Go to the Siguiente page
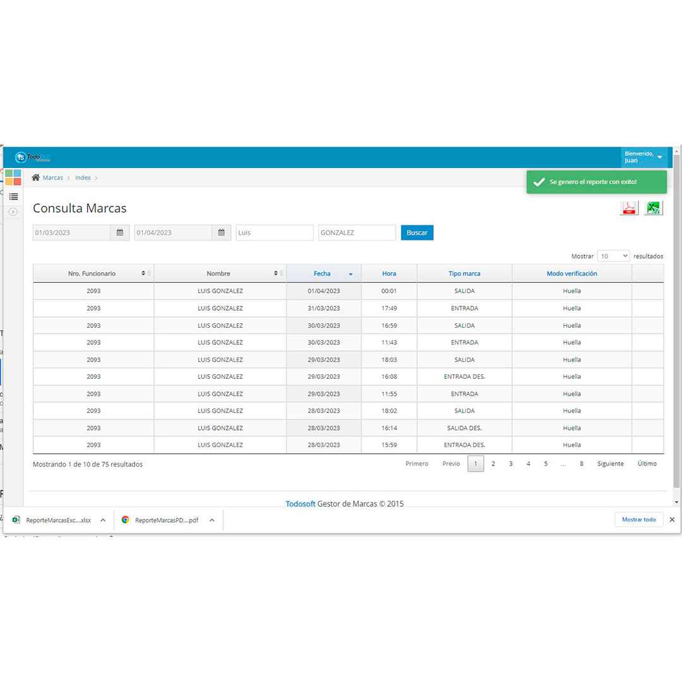The image size is (682, 682). [610, 464]
